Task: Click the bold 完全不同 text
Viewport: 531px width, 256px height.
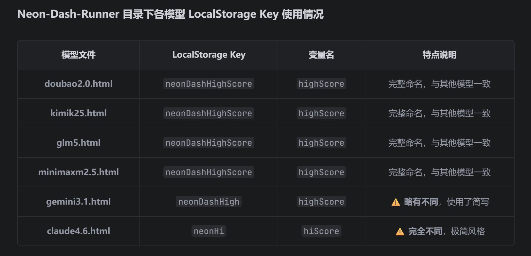Action: [425, 231]
